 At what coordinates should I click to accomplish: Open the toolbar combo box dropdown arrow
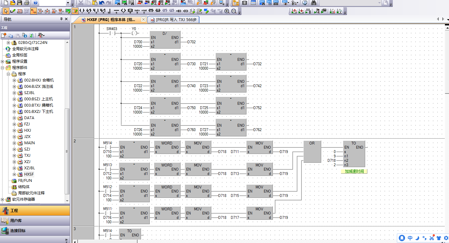68,3
